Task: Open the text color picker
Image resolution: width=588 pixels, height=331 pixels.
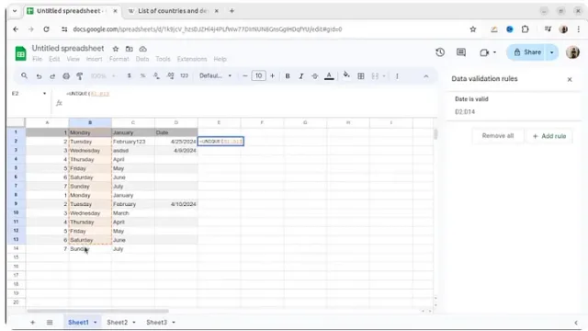Action: tap(329, 76)
